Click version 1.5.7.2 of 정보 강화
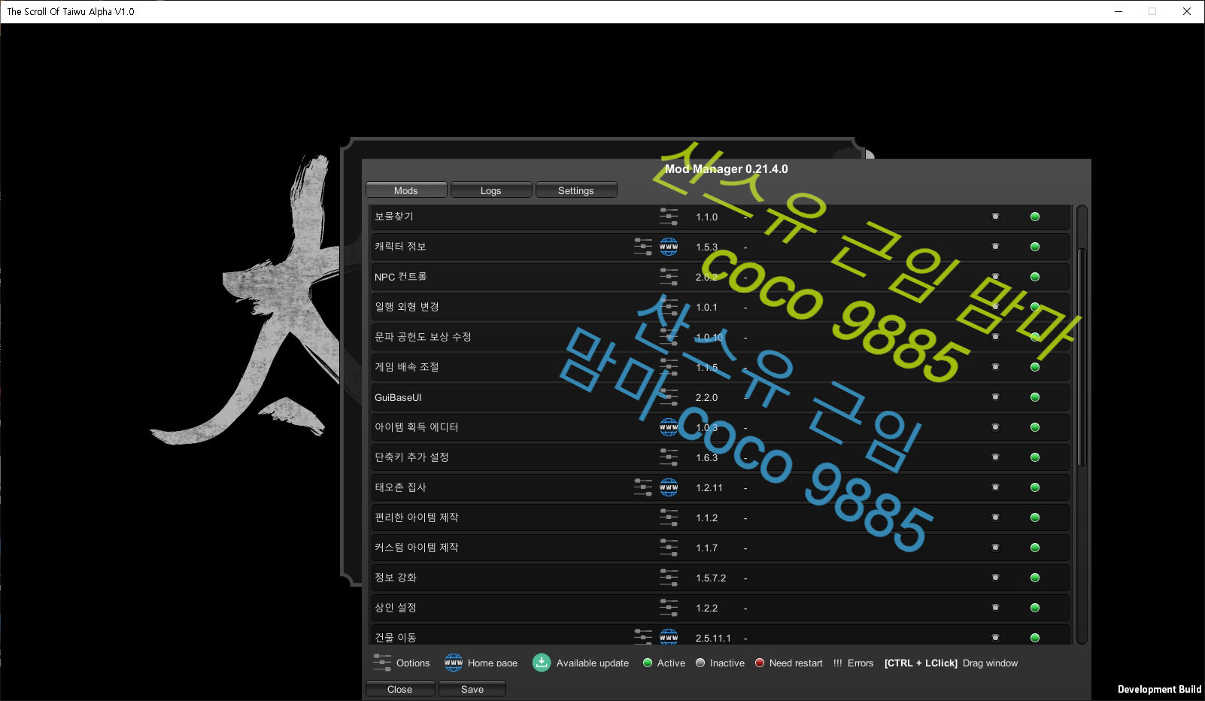 point(711,578)
